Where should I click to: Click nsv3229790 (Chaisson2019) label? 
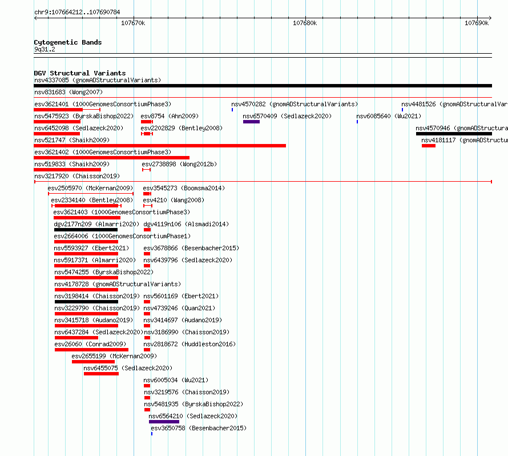(97, 308)
